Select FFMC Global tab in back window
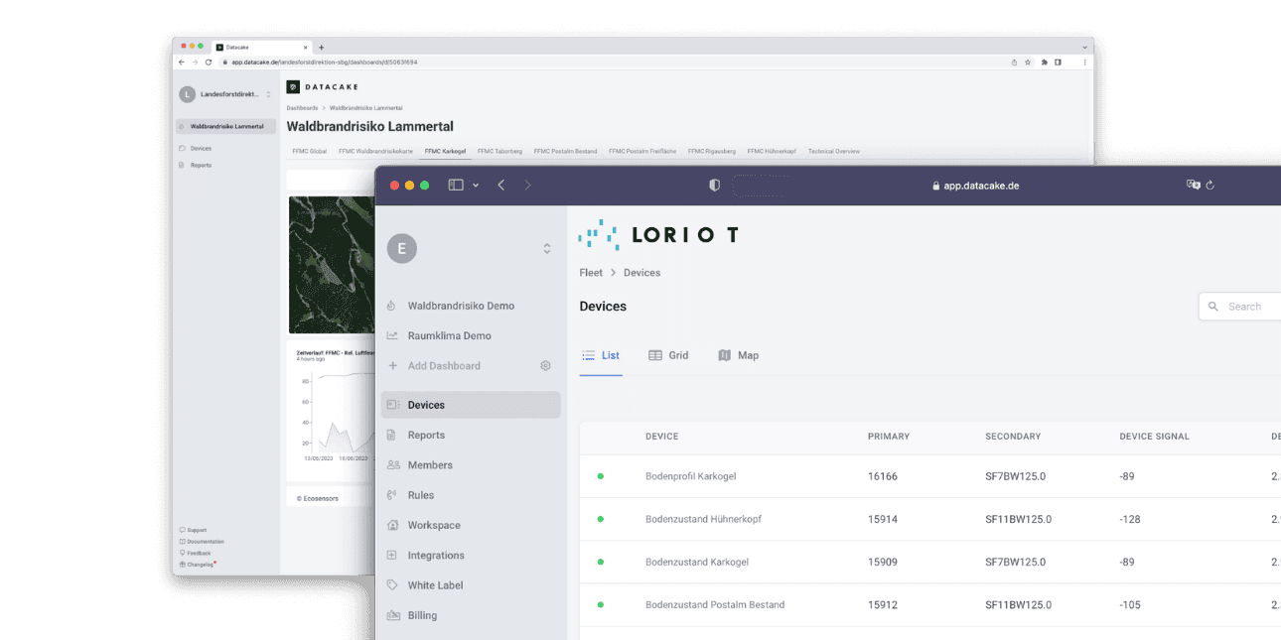 pyautogui.click(x=310, y=151)
